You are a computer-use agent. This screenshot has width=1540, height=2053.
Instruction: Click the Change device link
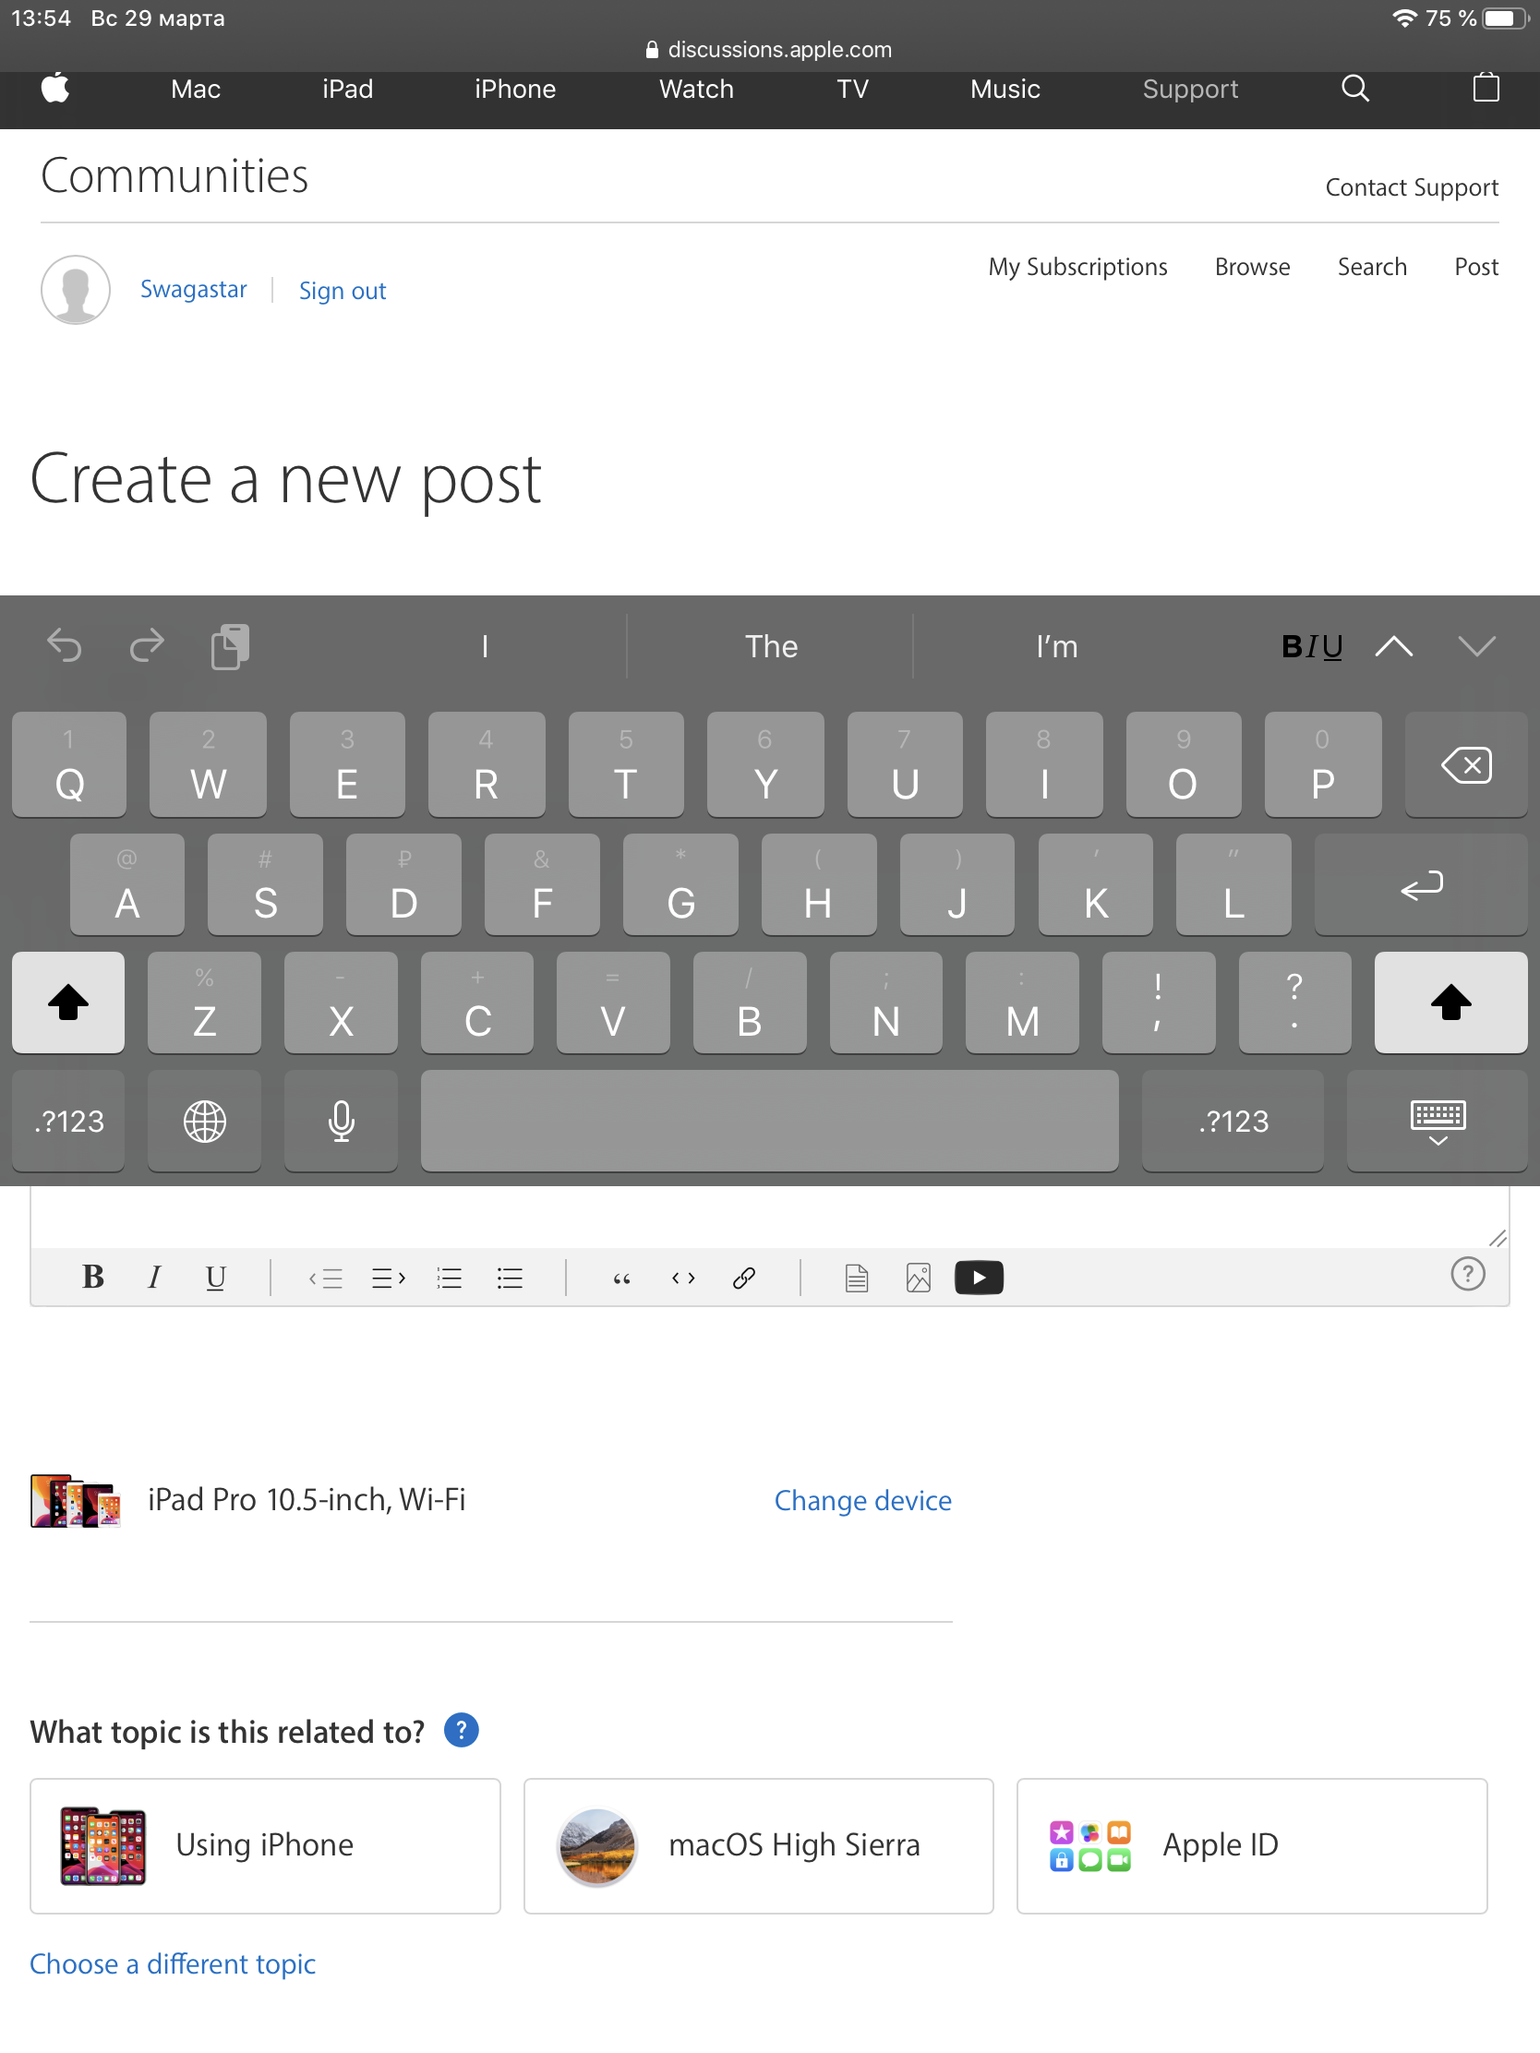coord(862,1500)
